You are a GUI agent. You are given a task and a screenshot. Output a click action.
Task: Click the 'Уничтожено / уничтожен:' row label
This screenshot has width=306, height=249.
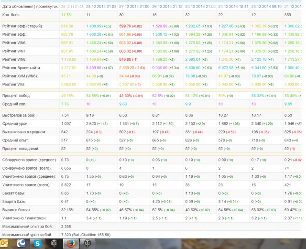24,218
